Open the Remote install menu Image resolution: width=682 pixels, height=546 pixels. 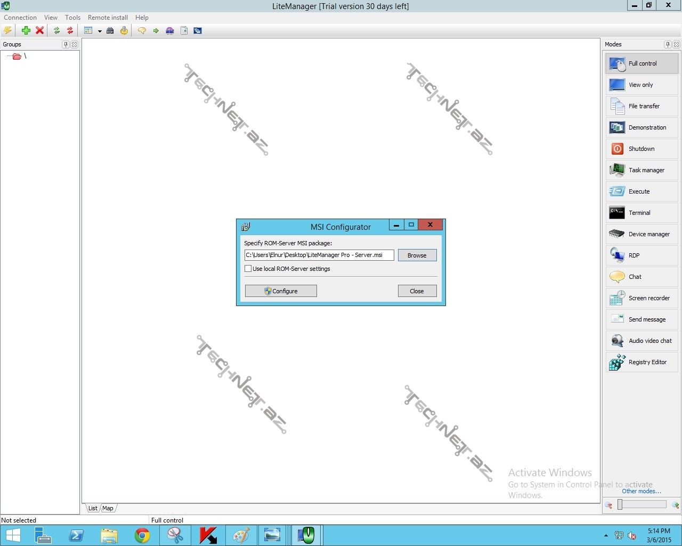(x=108, y=18)
